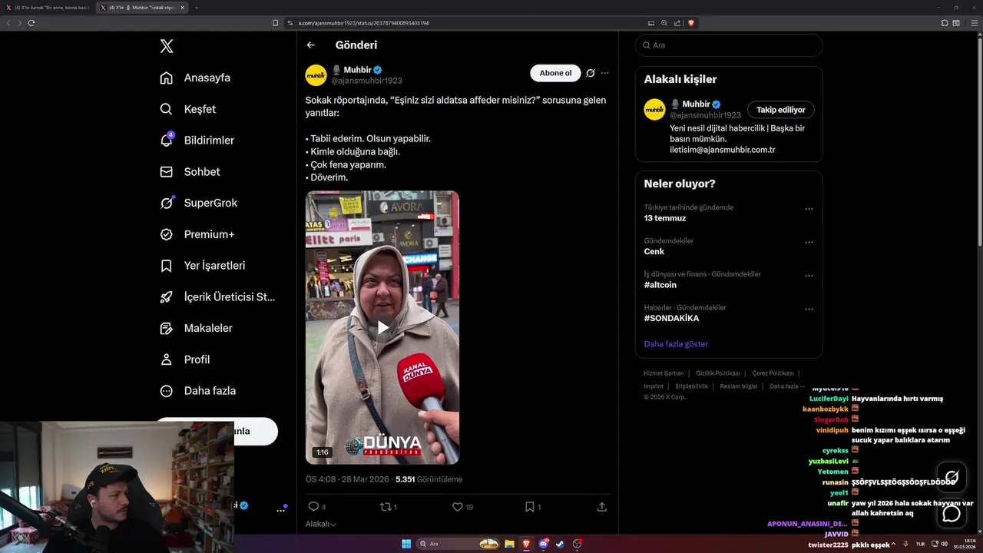Image resolution: width=983 pixels, height=553 pixels.
Task: Click the 5.351 Görüntüleme view count
Action: pyautogui.click(x=429, y=479)
